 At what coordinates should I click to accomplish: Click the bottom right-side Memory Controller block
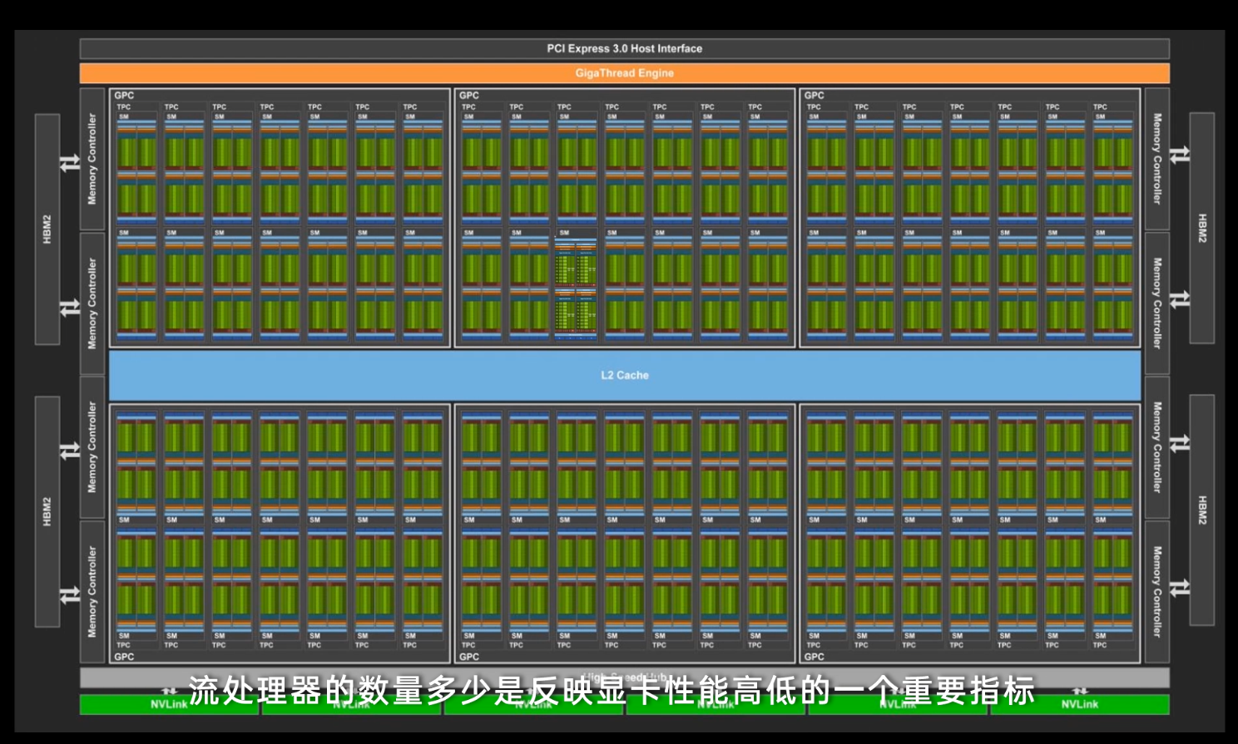coord(1156,591)
